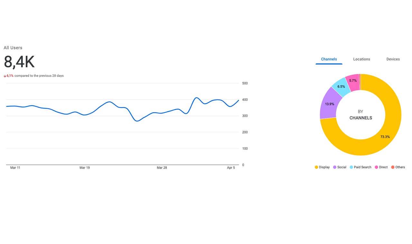This screenshot has width=412, height=244.
Task: Select the 6.5% Paid Search donut segment
Action: 341,86
